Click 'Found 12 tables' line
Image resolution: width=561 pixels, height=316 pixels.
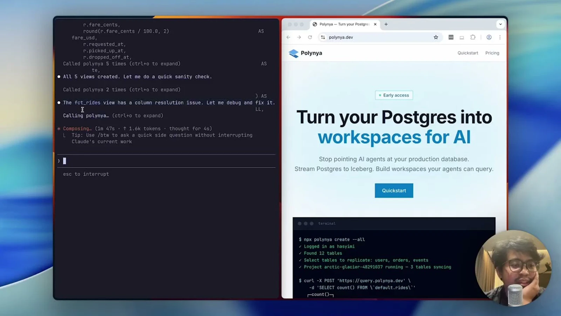(320, 253)
